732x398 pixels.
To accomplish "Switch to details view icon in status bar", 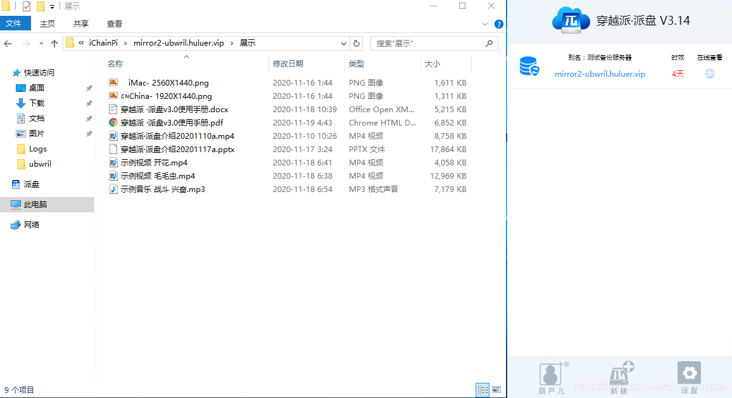I will point(483,390).
